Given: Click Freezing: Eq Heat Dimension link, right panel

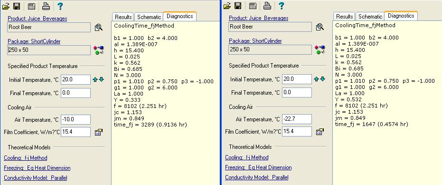Looking at the screenshot, I should click(x=258, y=167).
